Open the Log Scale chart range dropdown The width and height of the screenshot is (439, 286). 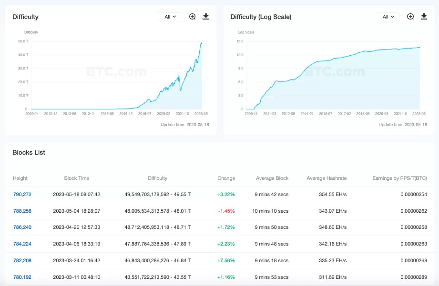388,17
